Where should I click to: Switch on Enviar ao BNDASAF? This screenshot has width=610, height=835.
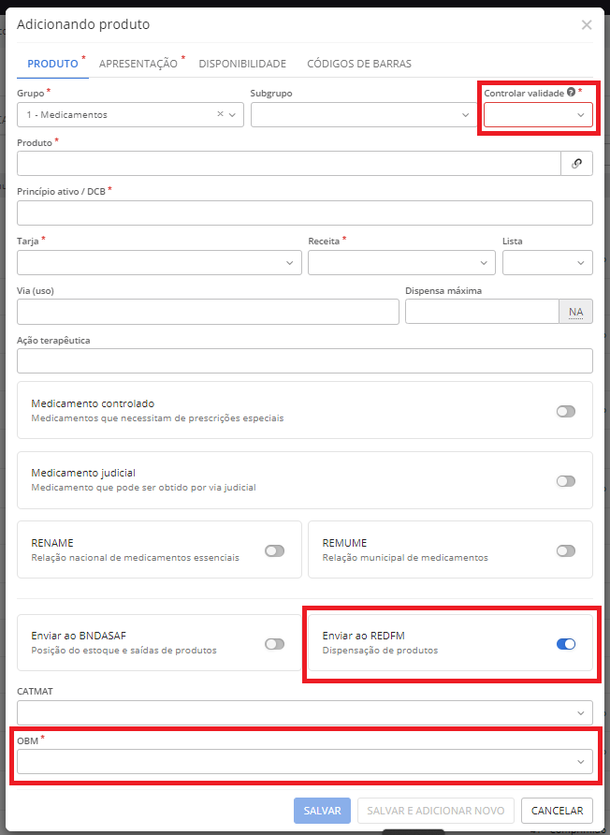tap(274, 643)
